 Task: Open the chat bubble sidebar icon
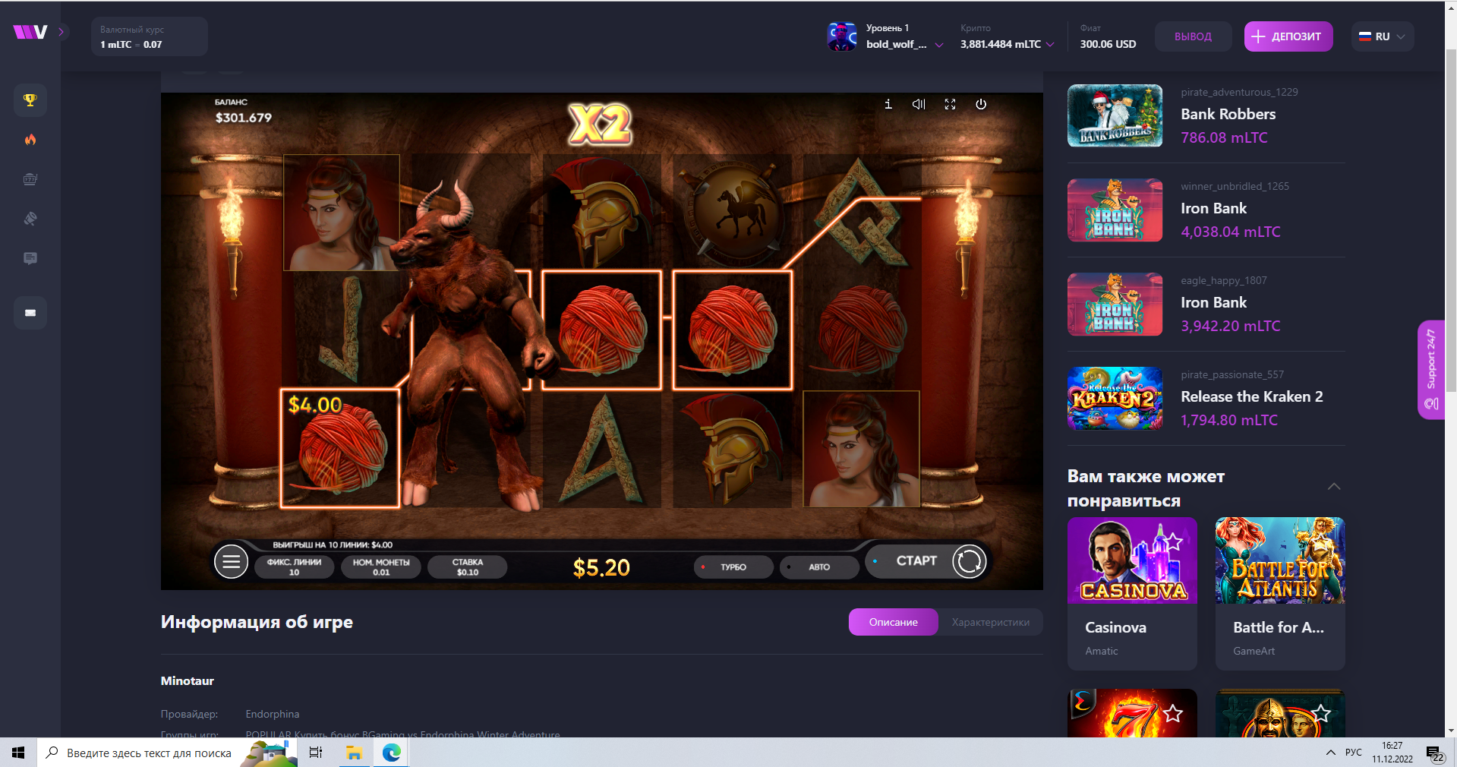click(30, 258)
